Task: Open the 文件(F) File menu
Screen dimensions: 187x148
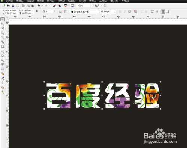Action: [x=9, y=1]
